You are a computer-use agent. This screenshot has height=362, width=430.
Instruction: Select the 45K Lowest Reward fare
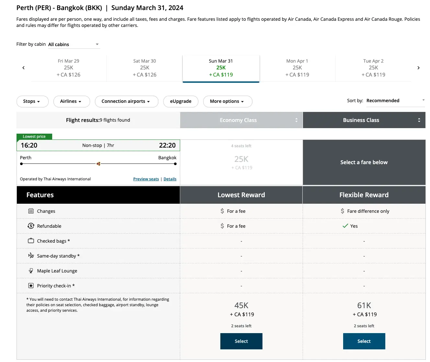point(241,341)
